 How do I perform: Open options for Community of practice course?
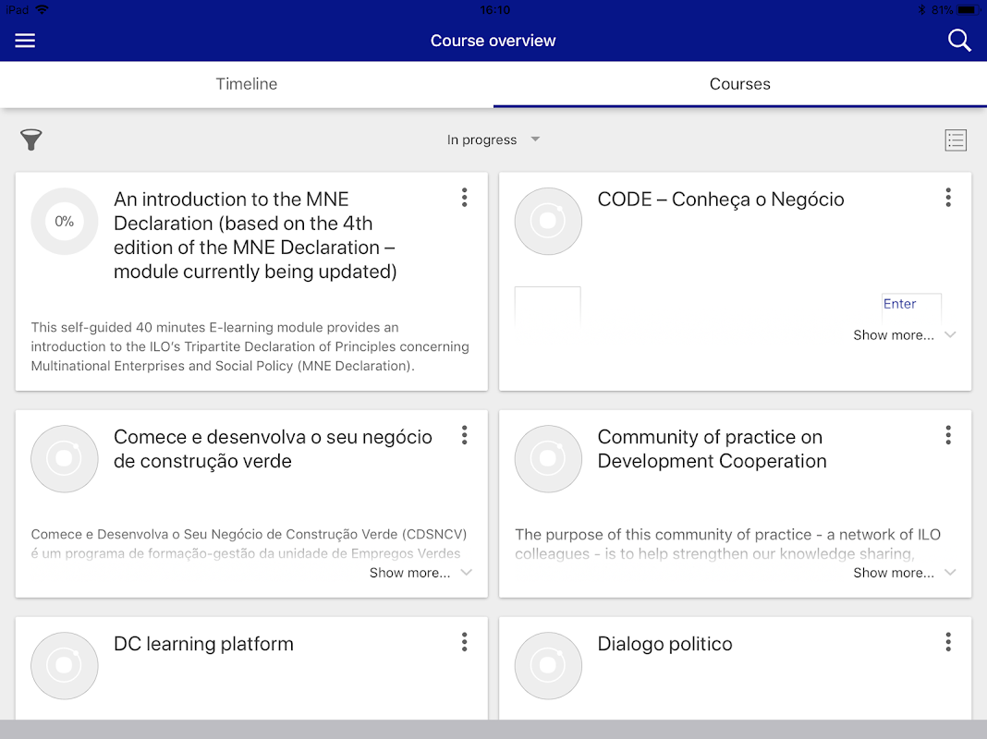pyautogui.click(x=948, y=435)
